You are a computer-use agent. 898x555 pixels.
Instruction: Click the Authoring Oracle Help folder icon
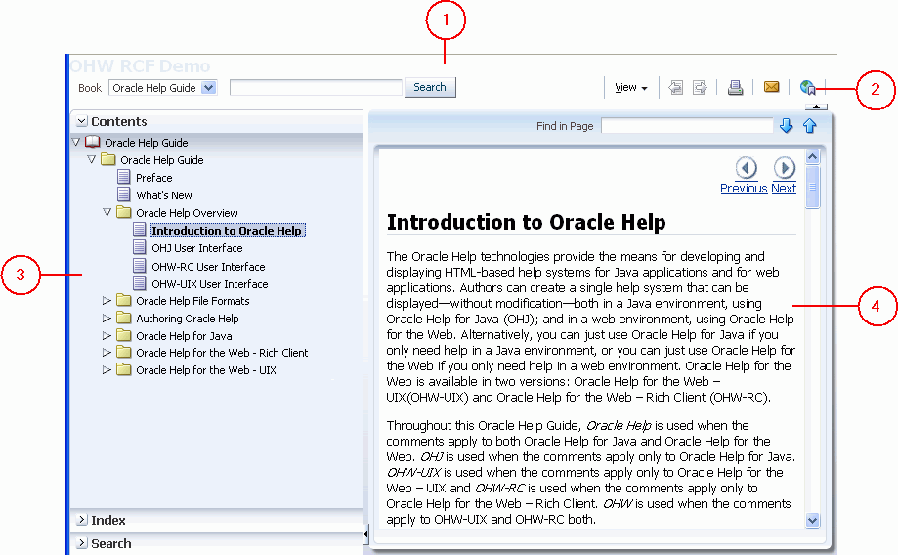124,318
